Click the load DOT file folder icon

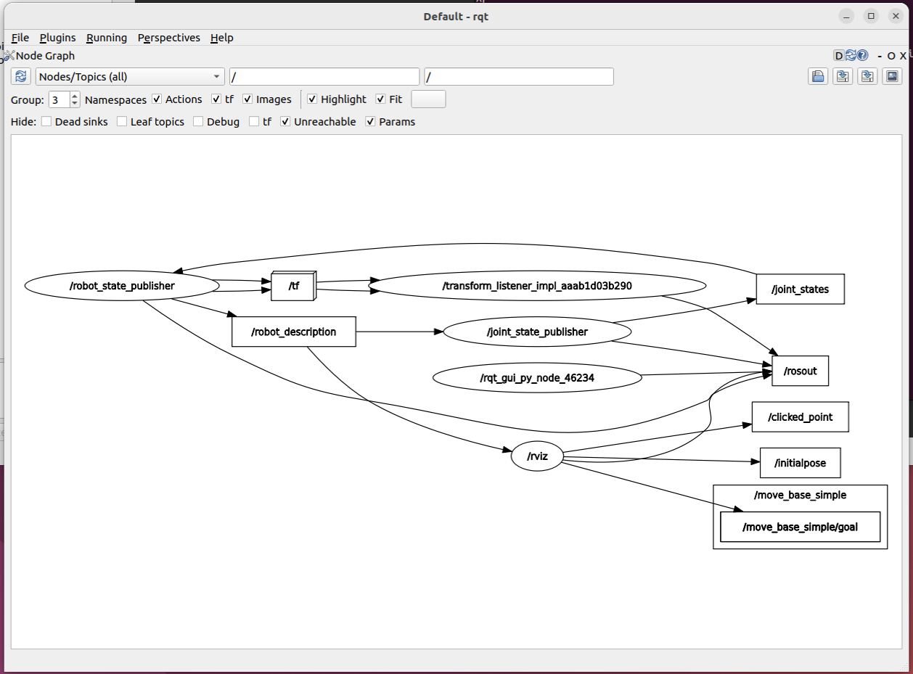818,77
